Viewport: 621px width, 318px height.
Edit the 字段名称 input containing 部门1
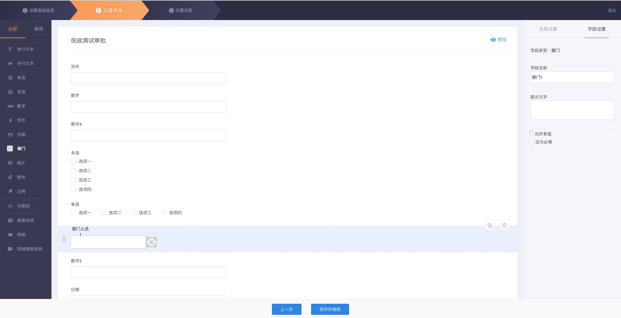pyautogui.click(x=572, y=77)
